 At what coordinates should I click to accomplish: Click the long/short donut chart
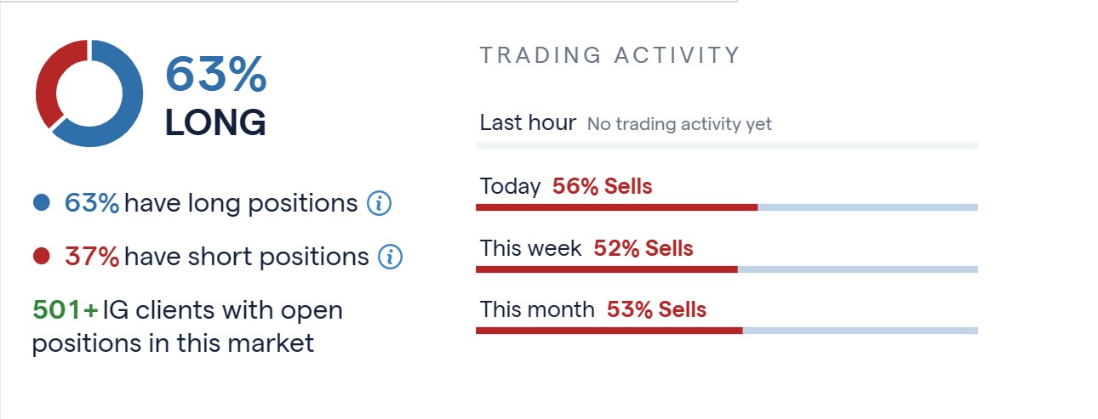point(89,93)
